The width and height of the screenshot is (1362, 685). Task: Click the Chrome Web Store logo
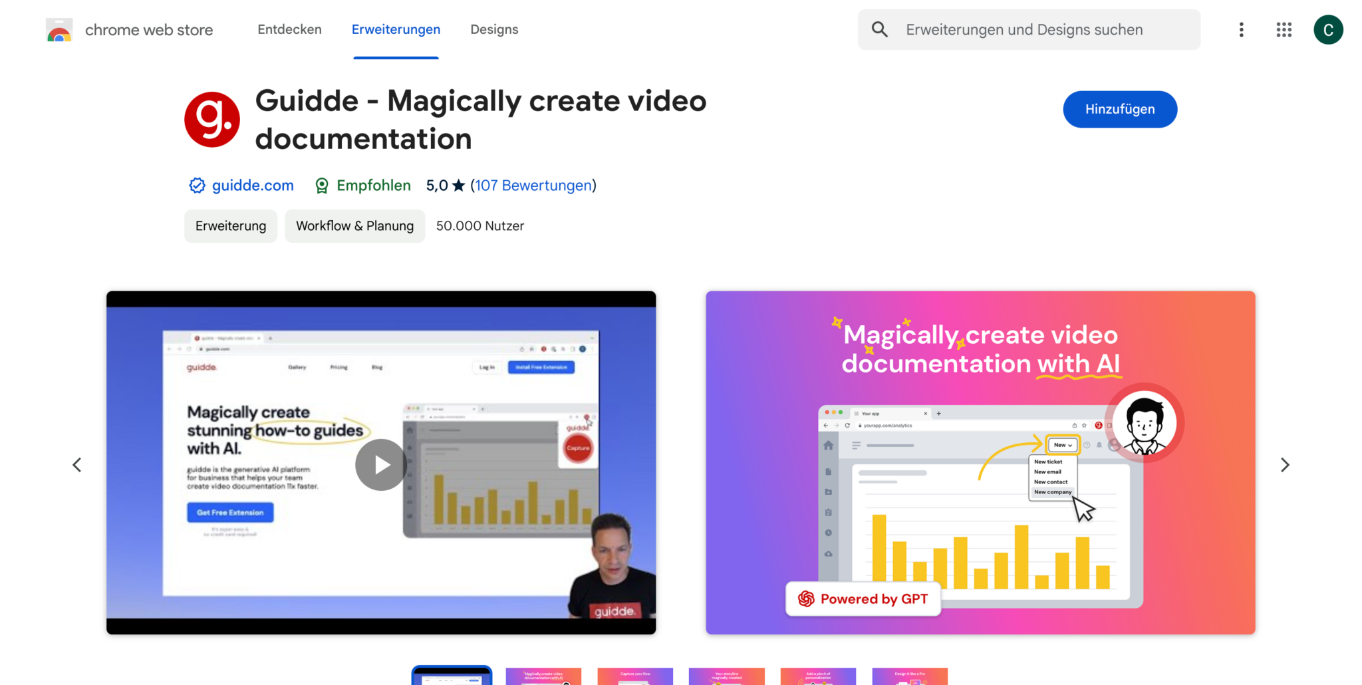point(59,30)
